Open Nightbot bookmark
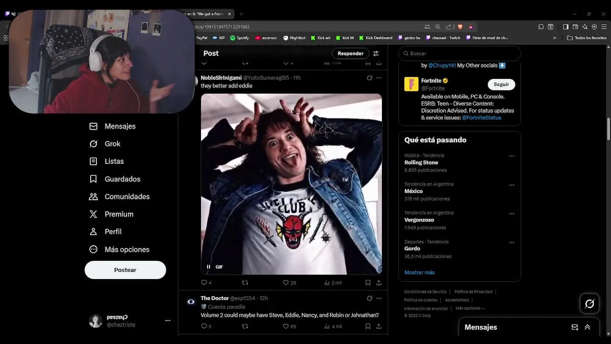 point(295,38)
